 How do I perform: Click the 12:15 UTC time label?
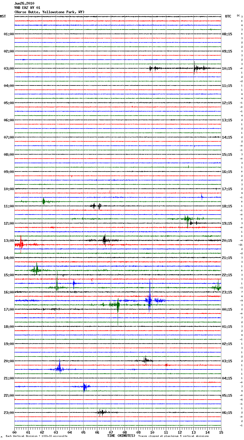click(227, 103)
